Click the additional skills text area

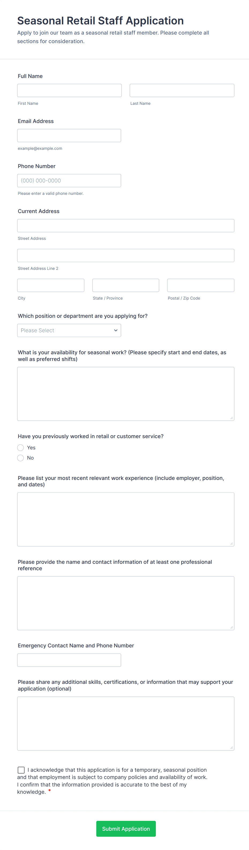126,723
